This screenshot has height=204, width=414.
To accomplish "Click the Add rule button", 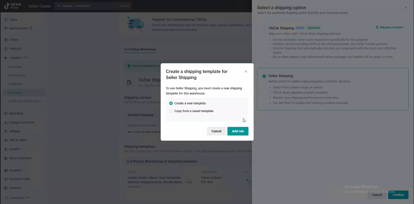I will [238, 131].
